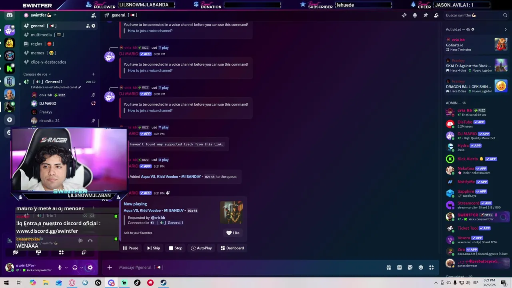Toggle noise suppression waveform icon
This screenshot has height=288, width=512.
tap(80, 240)
